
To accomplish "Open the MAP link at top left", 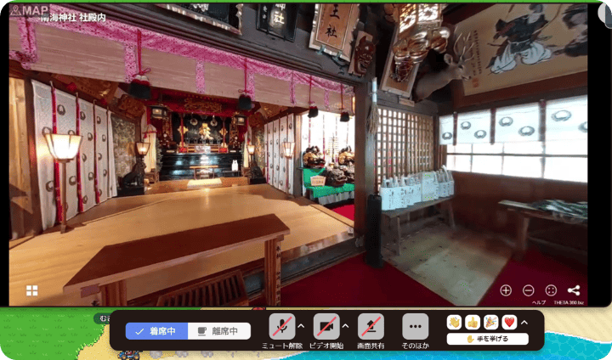I will click(x=30, y=9).
